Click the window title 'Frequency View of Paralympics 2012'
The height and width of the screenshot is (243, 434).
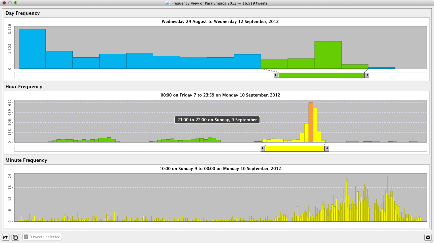point(204,3)
